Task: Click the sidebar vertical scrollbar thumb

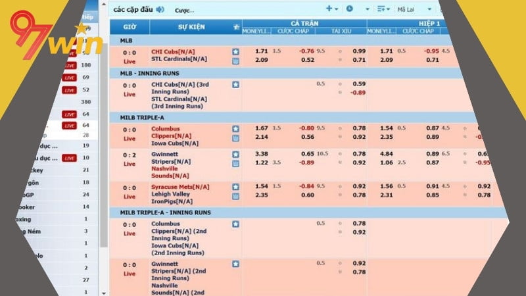Action: click(104, 144)
